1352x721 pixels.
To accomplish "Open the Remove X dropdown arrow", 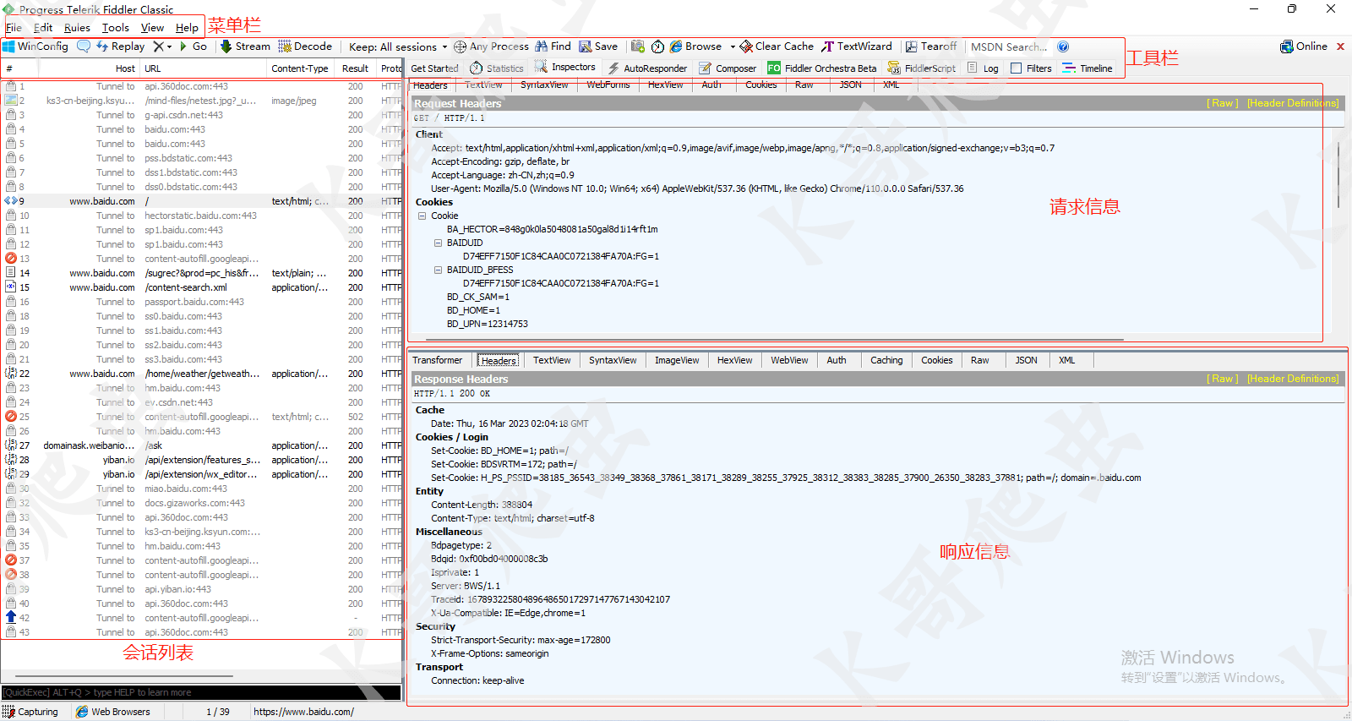I will click(169, 46).
